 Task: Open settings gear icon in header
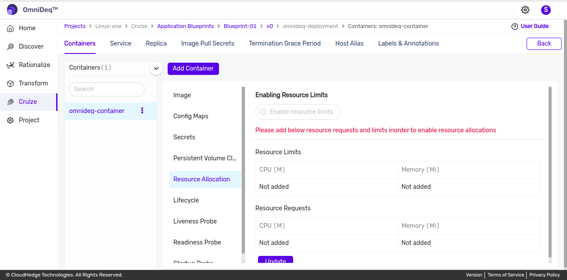(x=525, y=10)
